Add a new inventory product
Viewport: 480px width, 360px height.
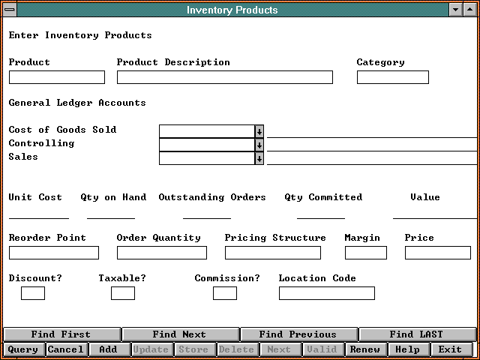click(108, 349)
